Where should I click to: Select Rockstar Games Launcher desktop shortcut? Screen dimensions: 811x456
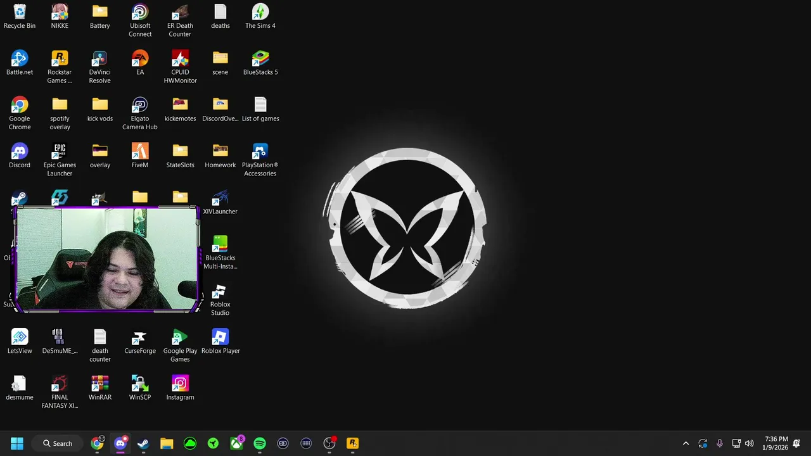60,66
